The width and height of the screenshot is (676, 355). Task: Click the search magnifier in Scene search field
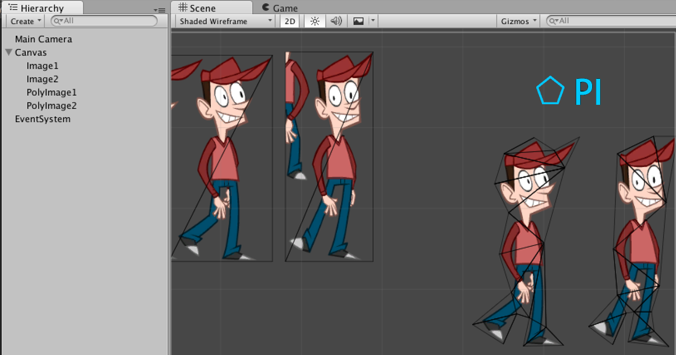click(x=554, y=21)
